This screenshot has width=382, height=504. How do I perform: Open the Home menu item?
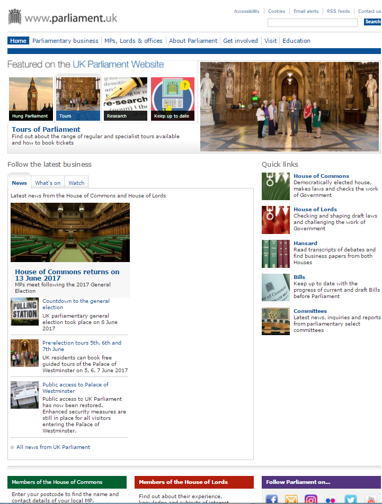[19, 41]
